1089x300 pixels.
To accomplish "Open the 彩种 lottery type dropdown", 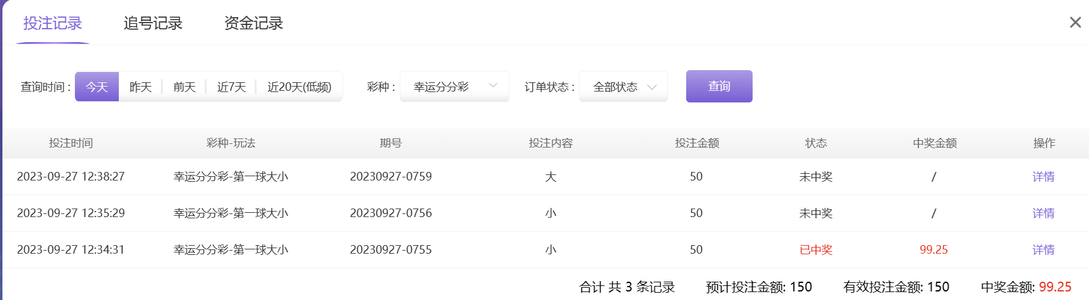I will [x=453, y=87].
